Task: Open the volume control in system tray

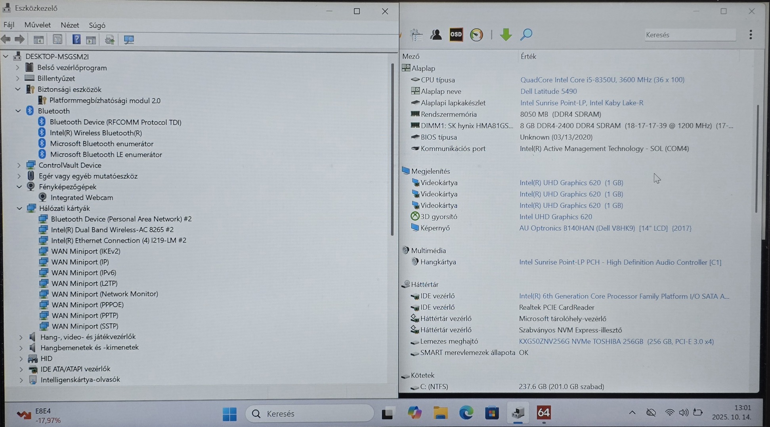Action: (683, 413)
